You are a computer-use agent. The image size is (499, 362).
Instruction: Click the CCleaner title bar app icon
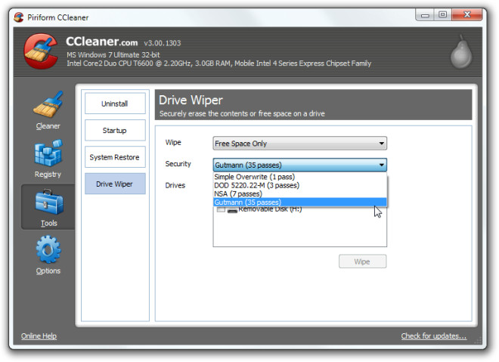click(19, 17)
